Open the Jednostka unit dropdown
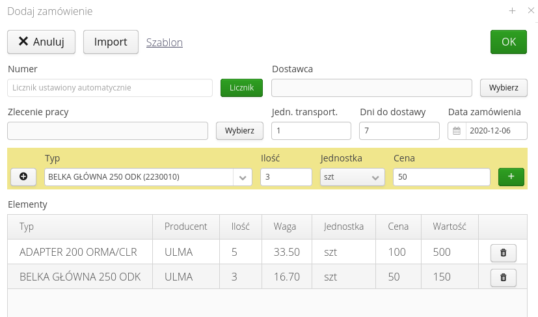This screenshot has height=317, width=538. [352, 177]
